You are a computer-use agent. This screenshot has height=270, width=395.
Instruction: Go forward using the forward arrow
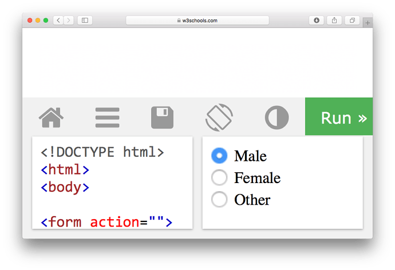tap(69, 21)
